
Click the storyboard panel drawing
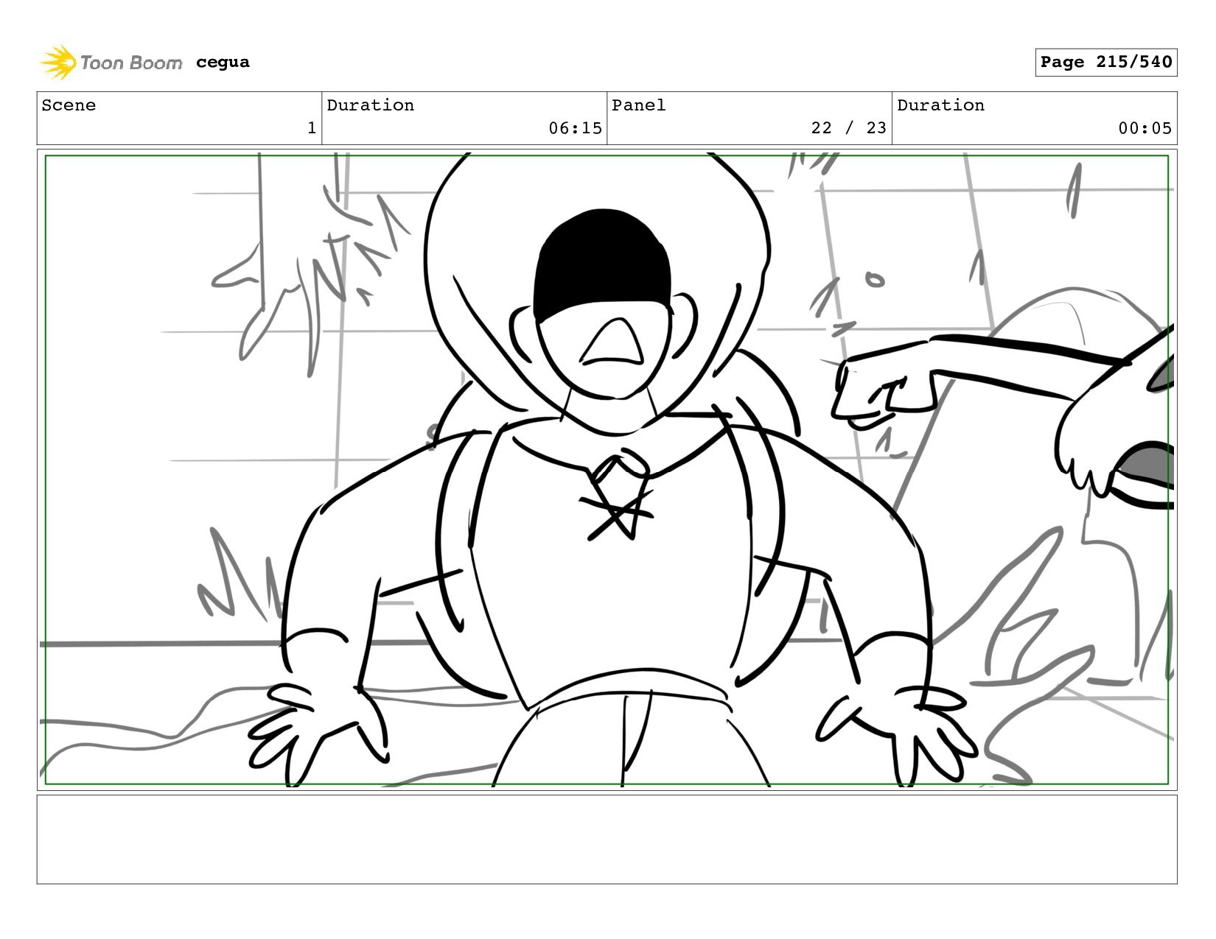(x=607, y=470)
